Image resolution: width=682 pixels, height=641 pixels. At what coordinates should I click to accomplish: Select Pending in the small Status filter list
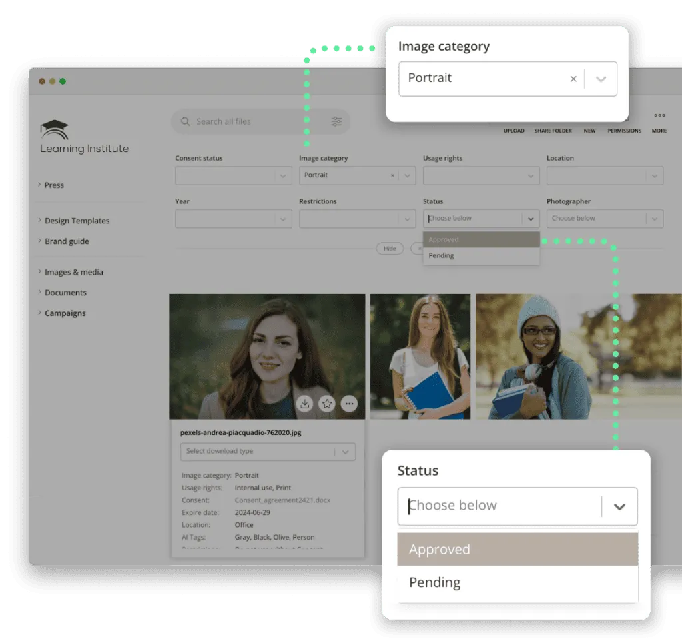481,255
